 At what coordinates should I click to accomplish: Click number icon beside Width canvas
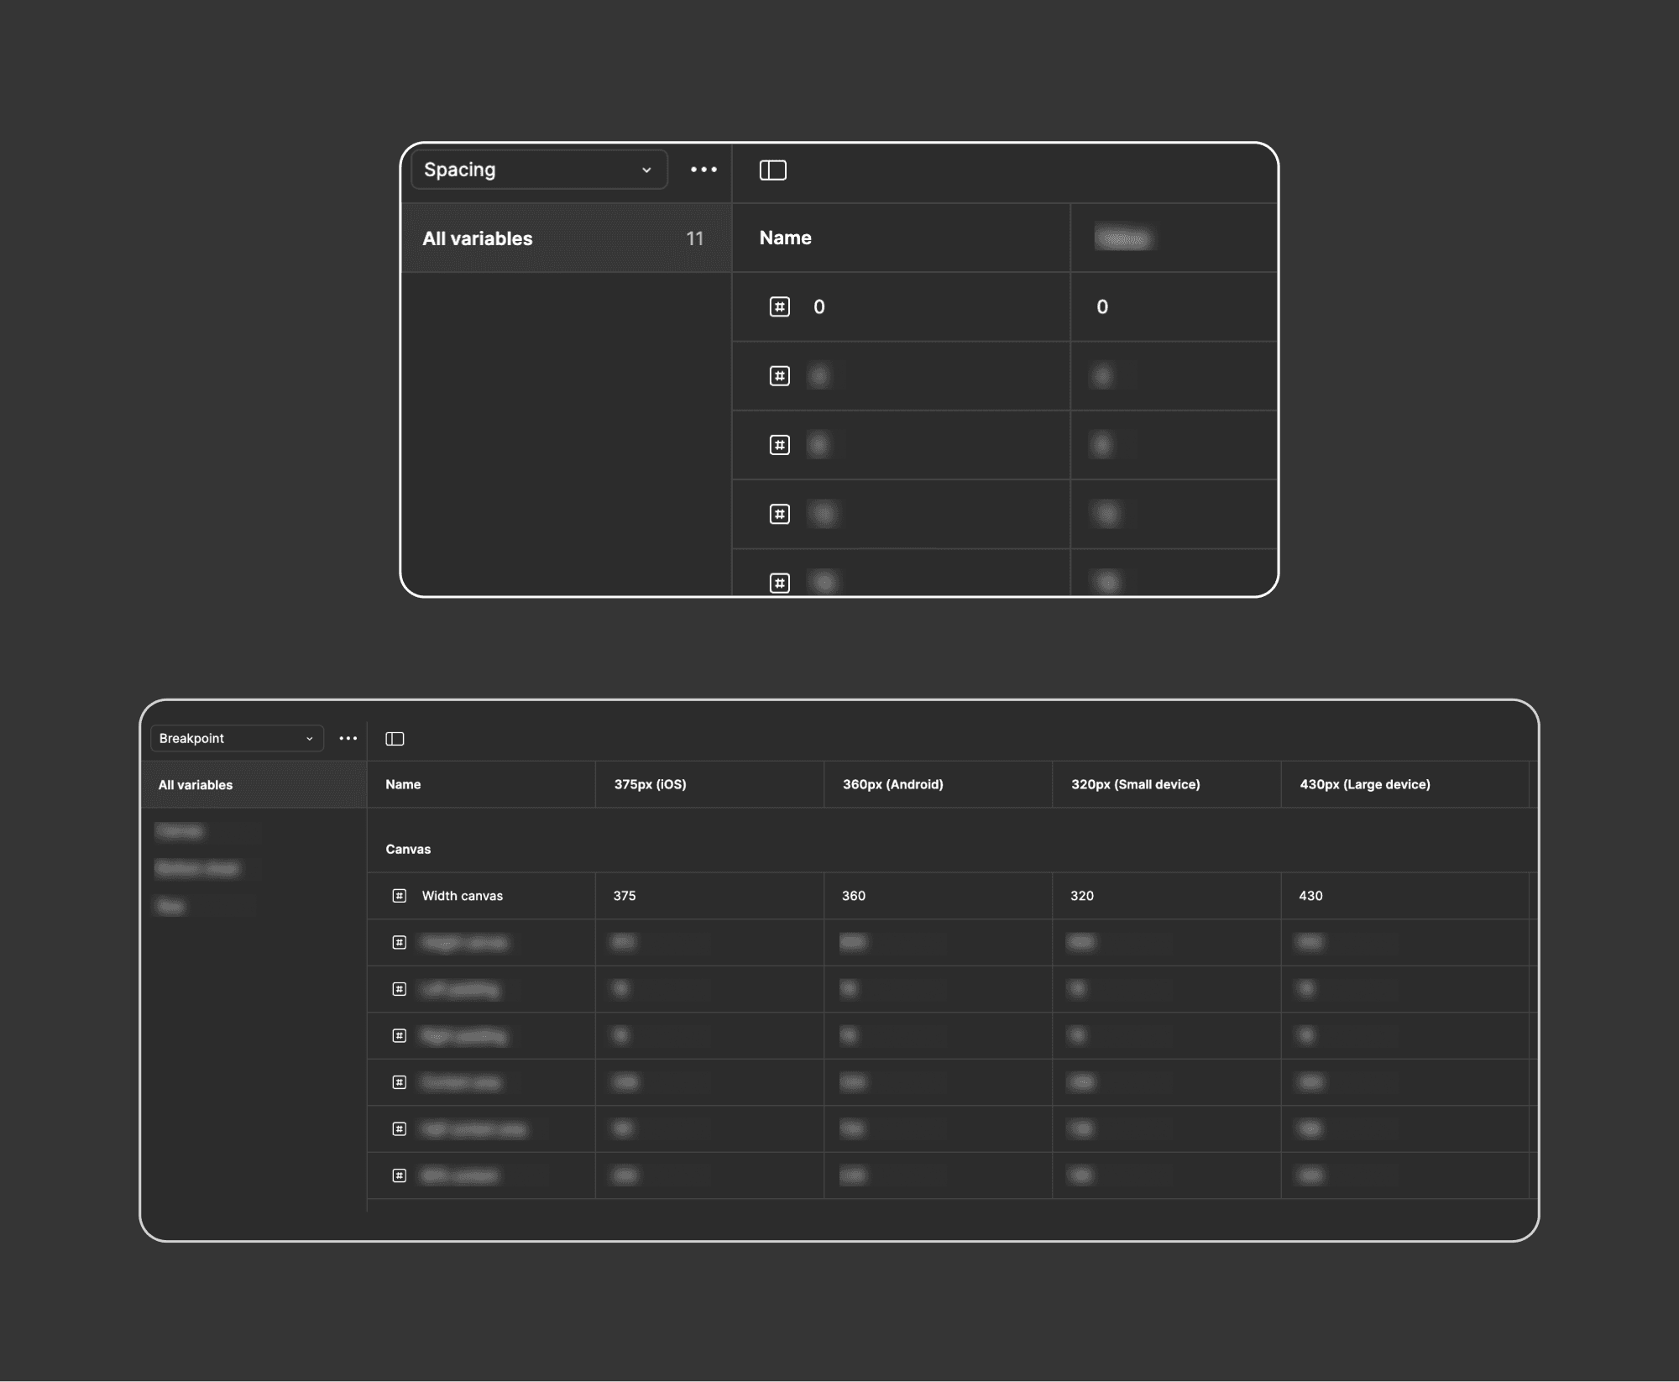coord(400,896)
